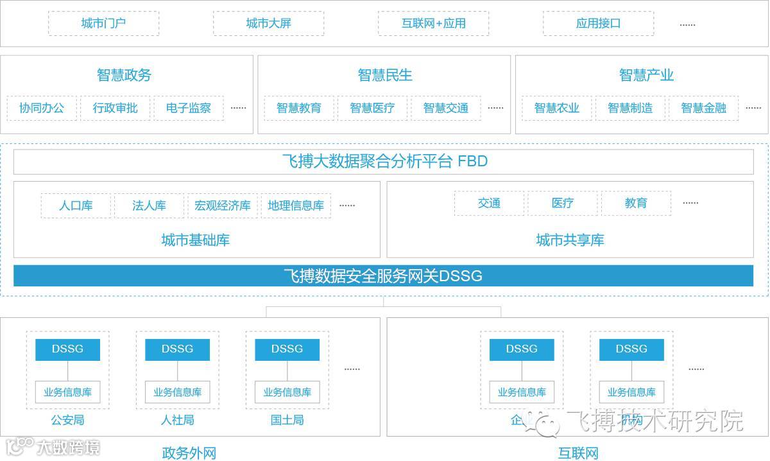Click the 公安局 label
This screenshot has width=770, height=461.
pyautogui.click(x=67, y=421)
